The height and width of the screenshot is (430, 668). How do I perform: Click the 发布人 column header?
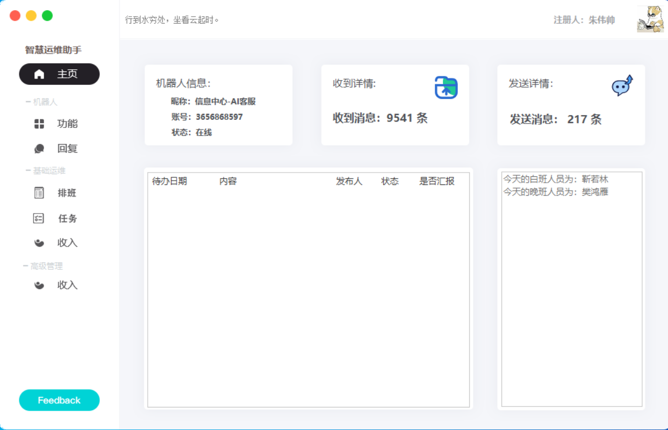coord(349,181)
